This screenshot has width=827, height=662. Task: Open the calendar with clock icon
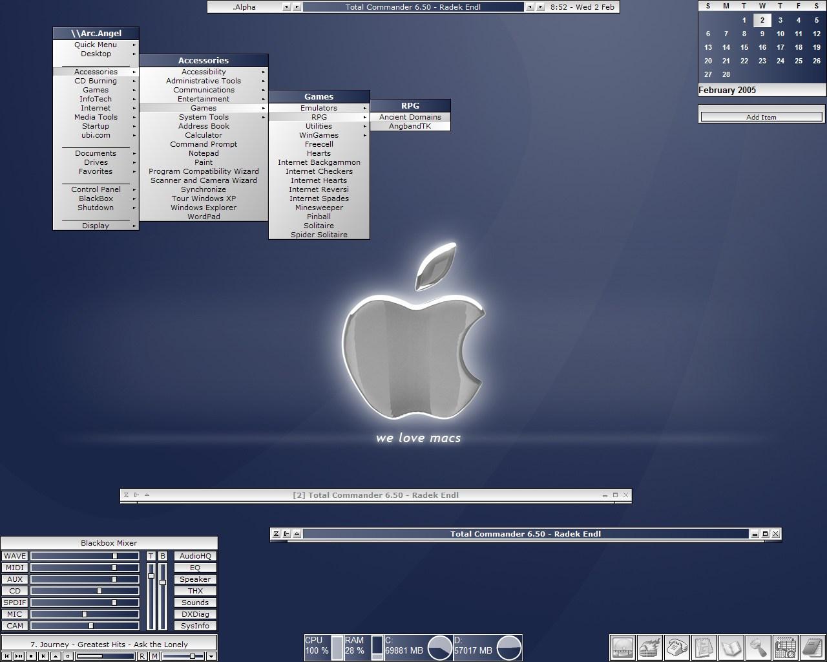(x=786, y=647)
